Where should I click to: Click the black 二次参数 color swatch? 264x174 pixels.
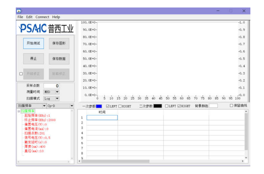pyautogui.click(x=158, y=106)
